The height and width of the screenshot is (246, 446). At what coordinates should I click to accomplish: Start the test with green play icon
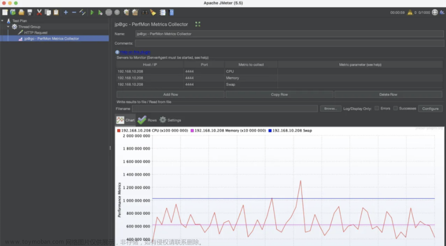(92, 12)
